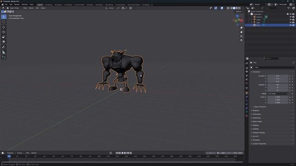Expand the Delta Transform panel
The height and width of the screenshot is (166, 296).
tap(260, 107)
